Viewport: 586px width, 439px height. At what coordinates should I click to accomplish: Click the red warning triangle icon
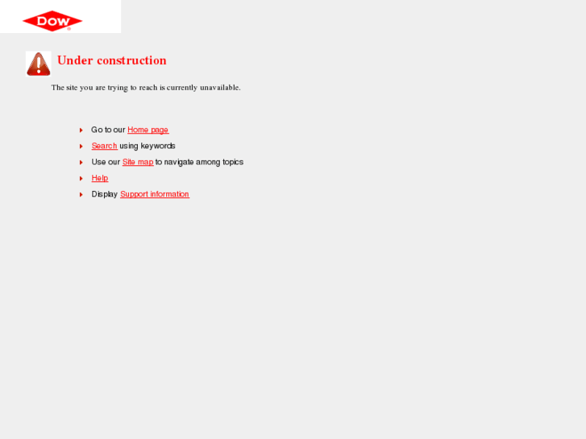click(39, 64)
